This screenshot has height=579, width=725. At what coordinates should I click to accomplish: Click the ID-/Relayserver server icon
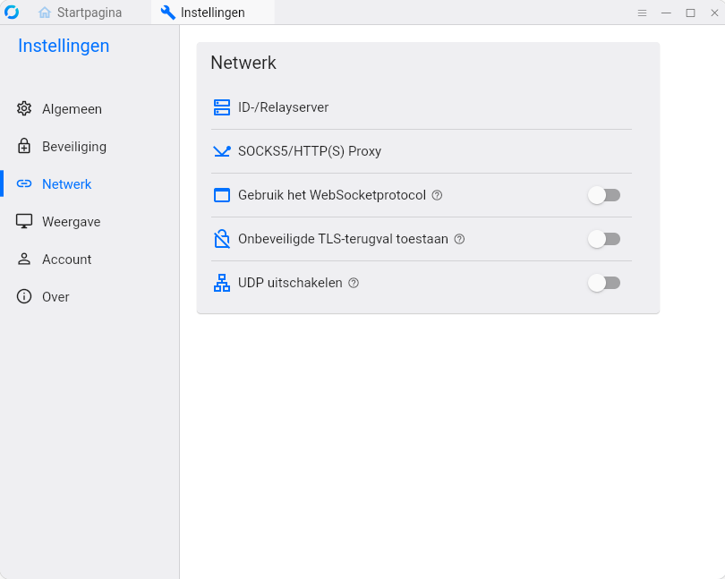pos(221,106)
